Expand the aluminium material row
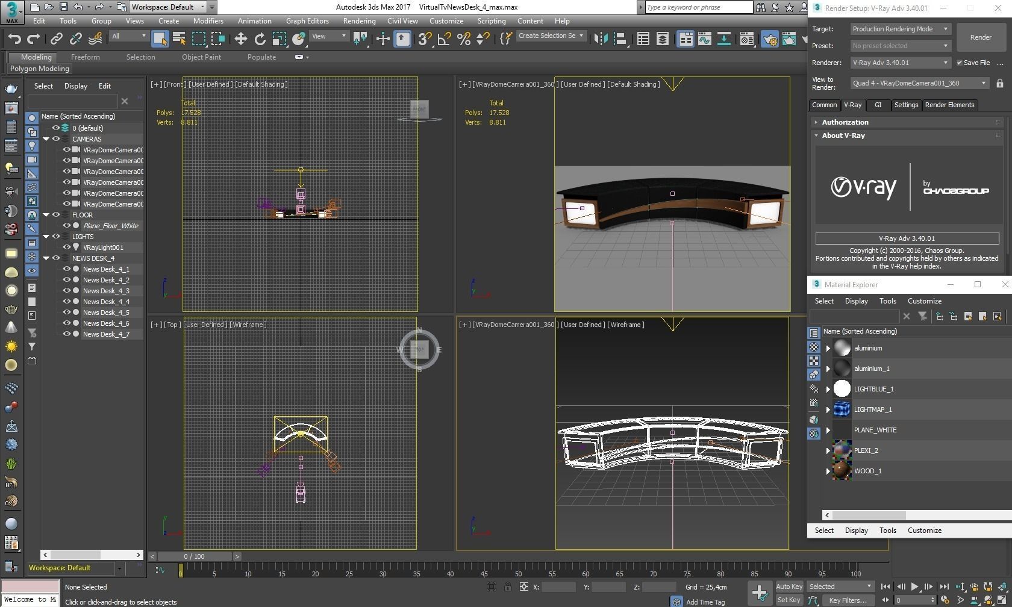 [x=828, y=348]
